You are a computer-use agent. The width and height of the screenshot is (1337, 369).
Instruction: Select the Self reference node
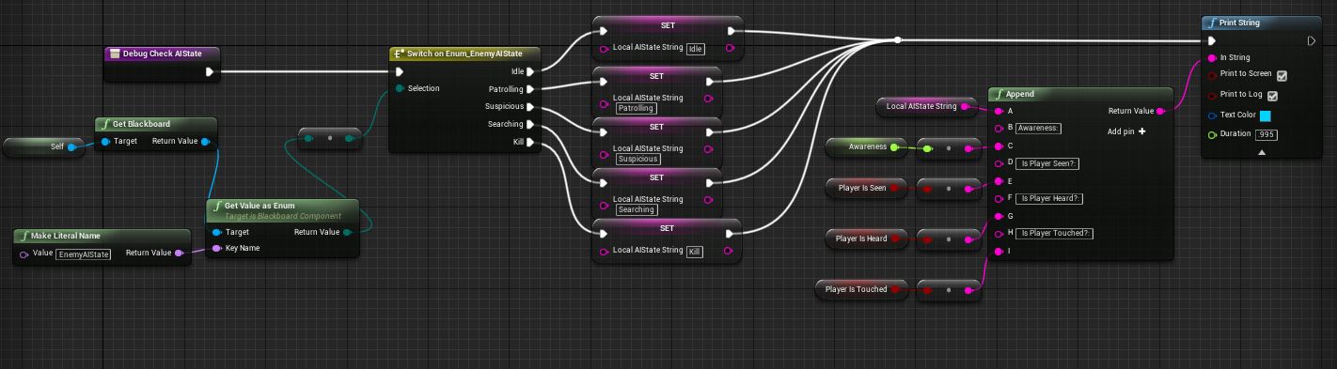coord(45,146)
